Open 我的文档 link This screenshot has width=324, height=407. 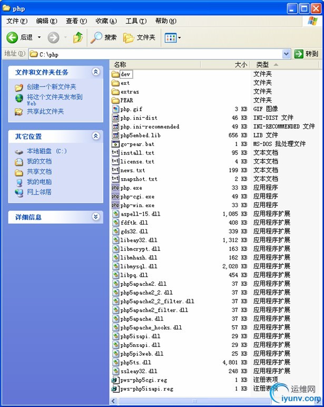[39, 161]
